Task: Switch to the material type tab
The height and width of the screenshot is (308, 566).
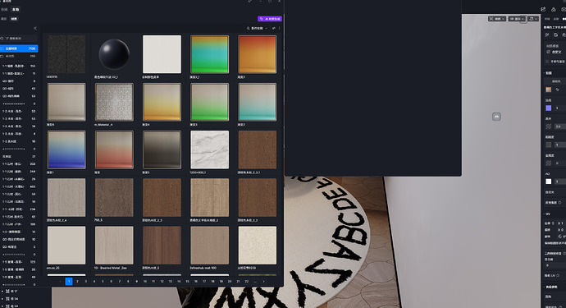Action: pyautogui.click(x=14, y=19)
